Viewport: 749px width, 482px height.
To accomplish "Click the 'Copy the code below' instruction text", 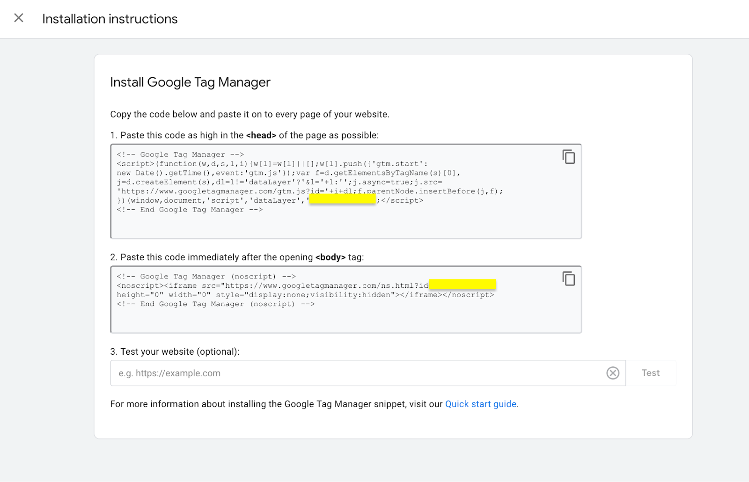I will (x=250, y=114).
